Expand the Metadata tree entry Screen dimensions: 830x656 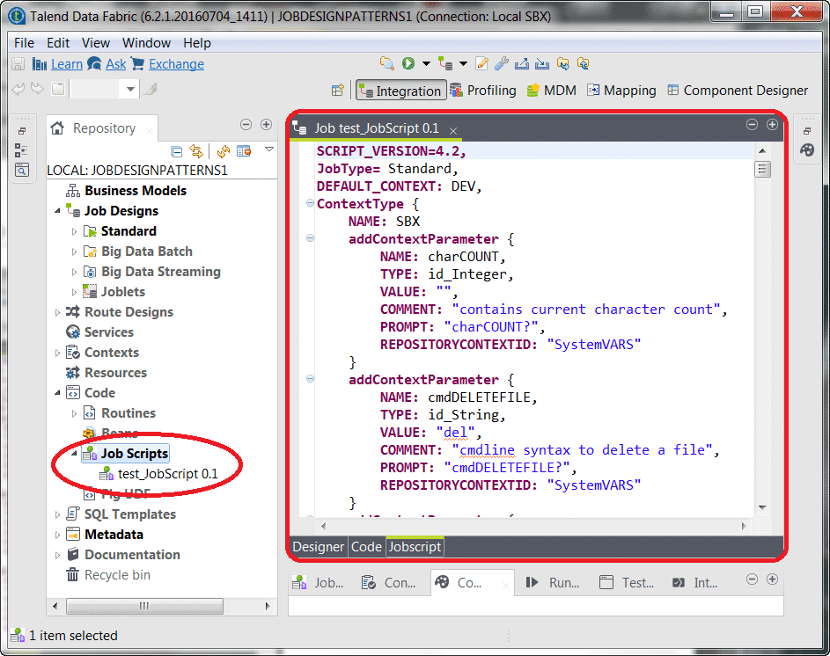[x=55, y=534]
